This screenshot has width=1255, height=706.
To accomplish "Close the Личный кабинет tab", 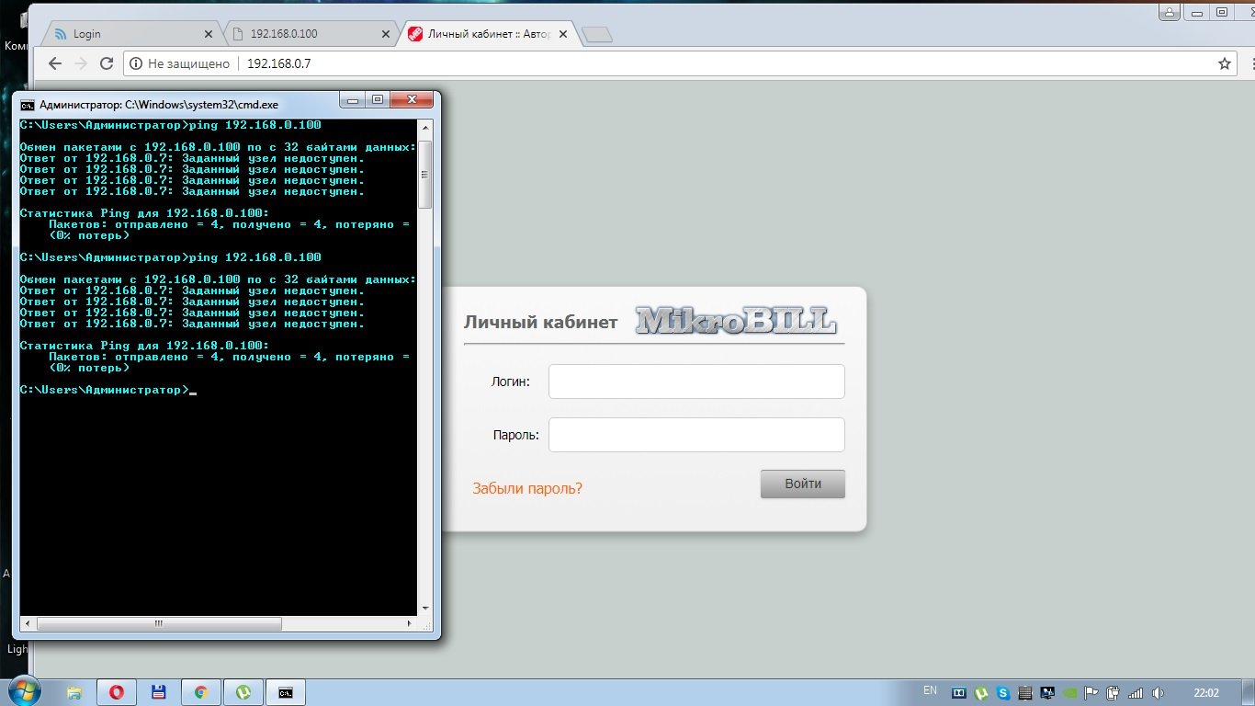I will 563,34.
